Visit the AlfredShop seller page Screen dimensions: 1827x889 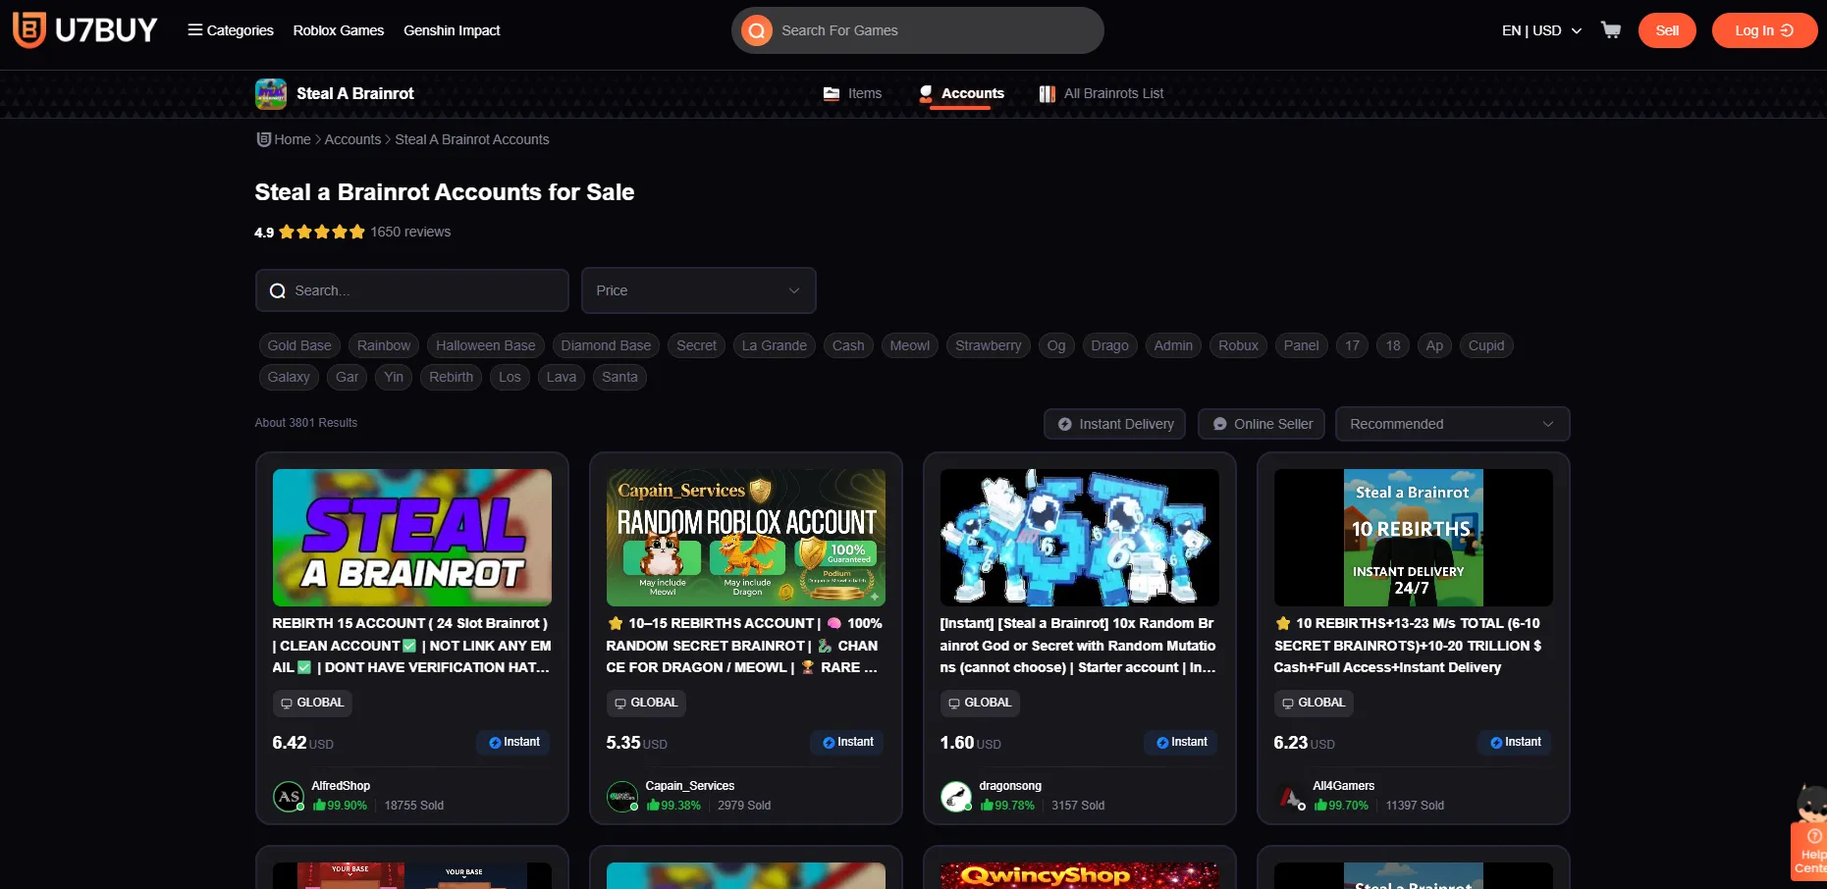coord(340,785)
